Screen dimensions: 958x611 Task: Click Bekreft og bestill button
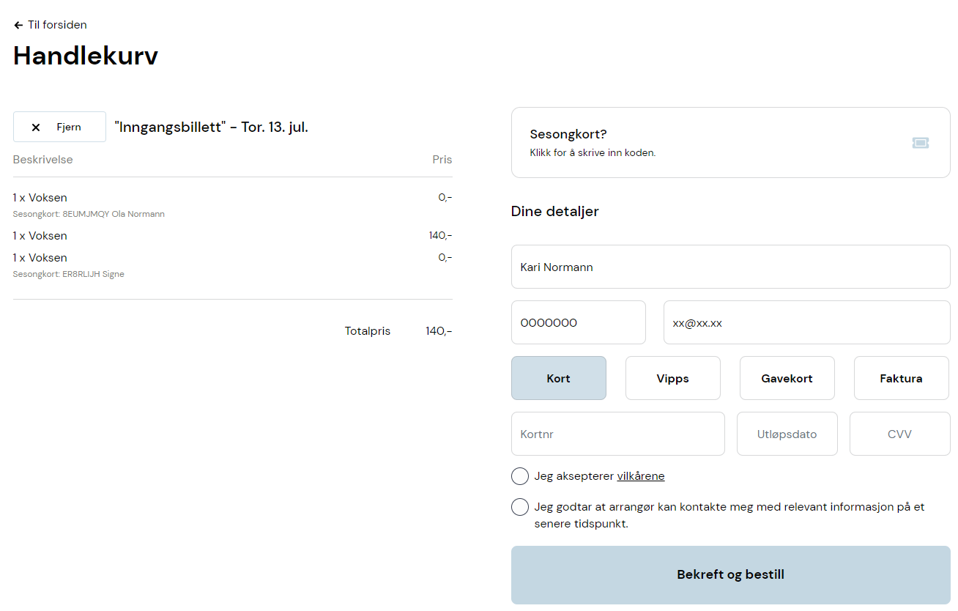pos(731,575)
